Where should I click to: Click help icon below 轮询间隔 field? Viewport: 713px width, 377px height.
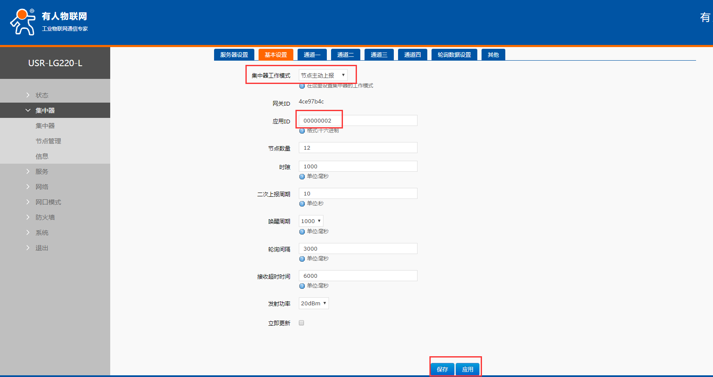(302, 259)
